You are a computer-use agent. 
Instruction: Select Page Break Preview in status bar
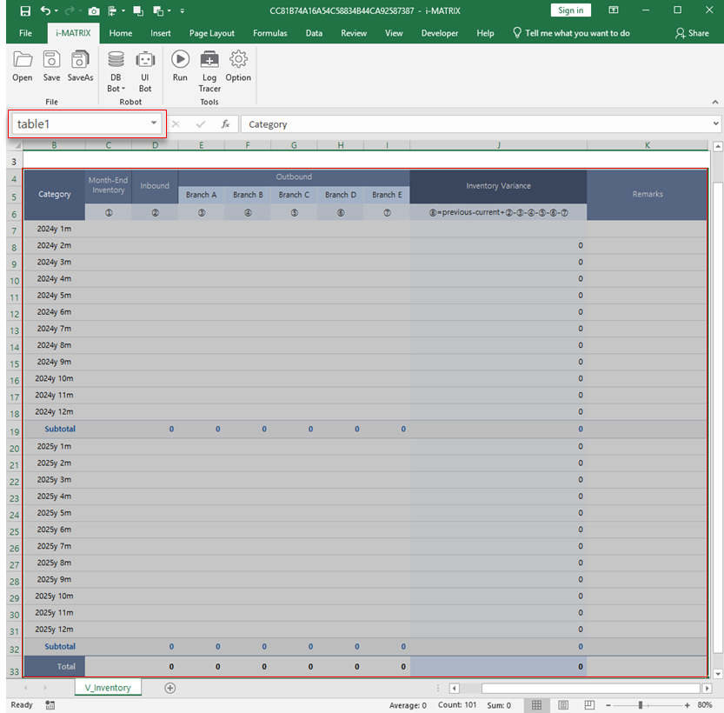pos(588,704)
